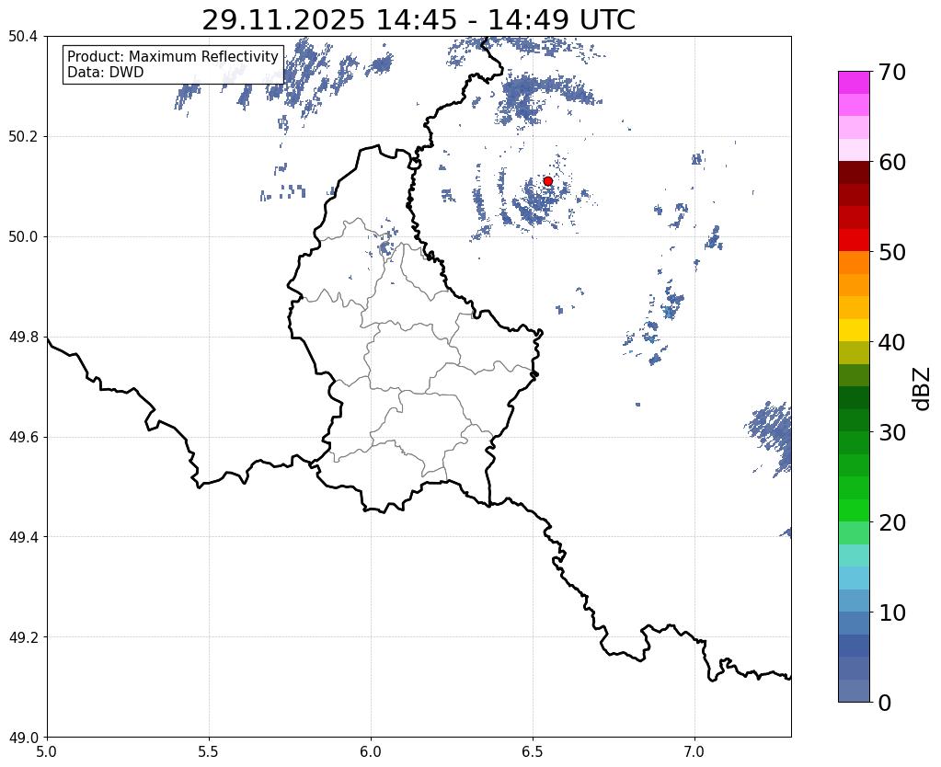Image resolution: width=941 pixels, height=767 pixels.
Task: Click the longitude label 6.5
Action: point(533,751)
